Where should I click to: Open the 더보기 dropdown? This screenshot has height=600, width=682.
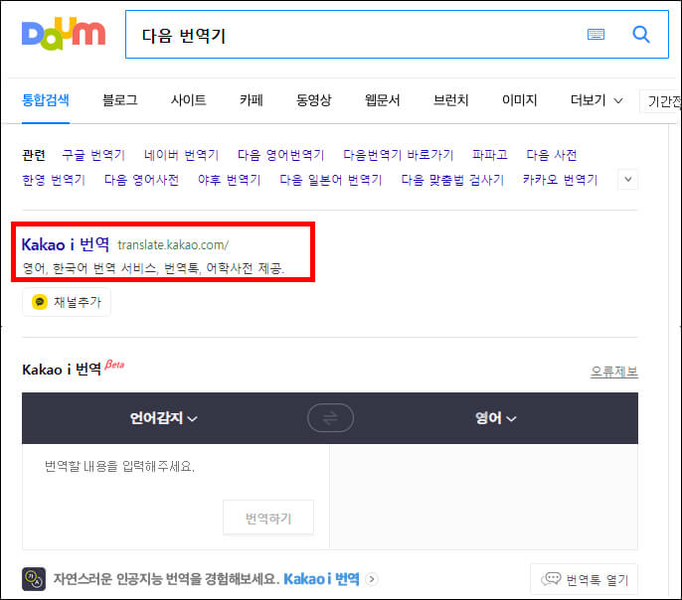coord(597,100)
